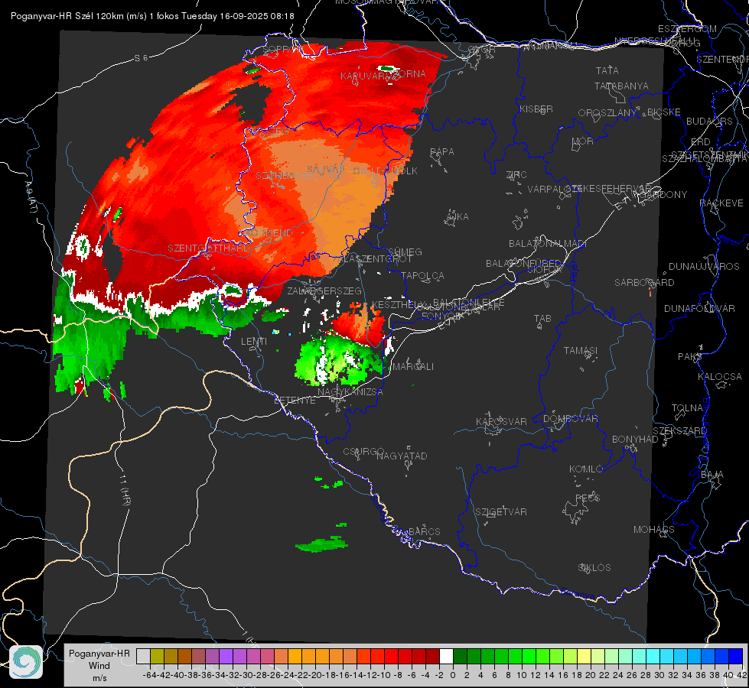
Task: Click the SZIGETVÁR city label
Action: 501,512
